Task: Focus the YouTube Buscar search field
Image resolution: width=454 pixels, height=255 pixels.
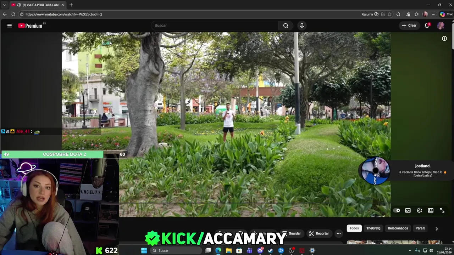Action: pos(215,25)
